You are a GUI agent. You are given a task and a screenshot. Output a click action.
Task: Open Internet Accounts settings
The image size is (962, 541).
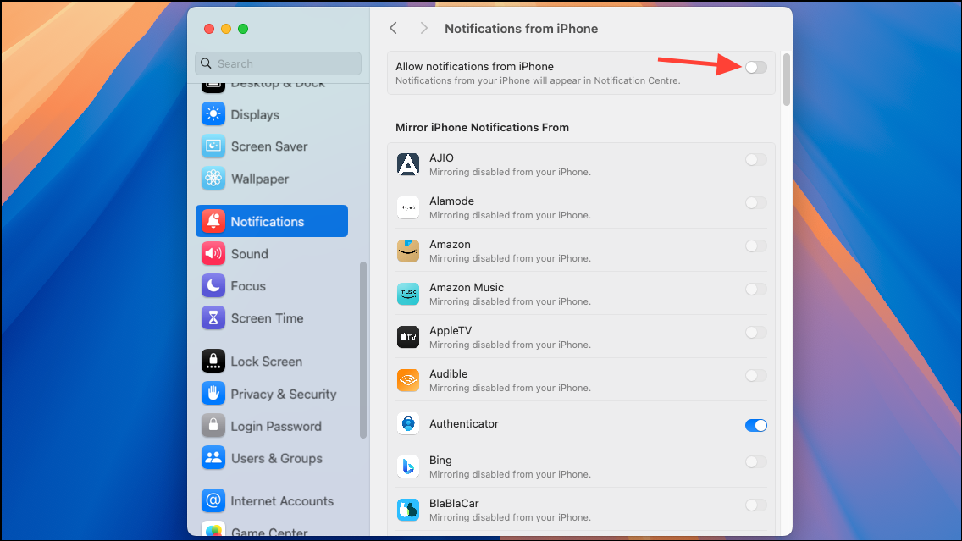point(272,501)
